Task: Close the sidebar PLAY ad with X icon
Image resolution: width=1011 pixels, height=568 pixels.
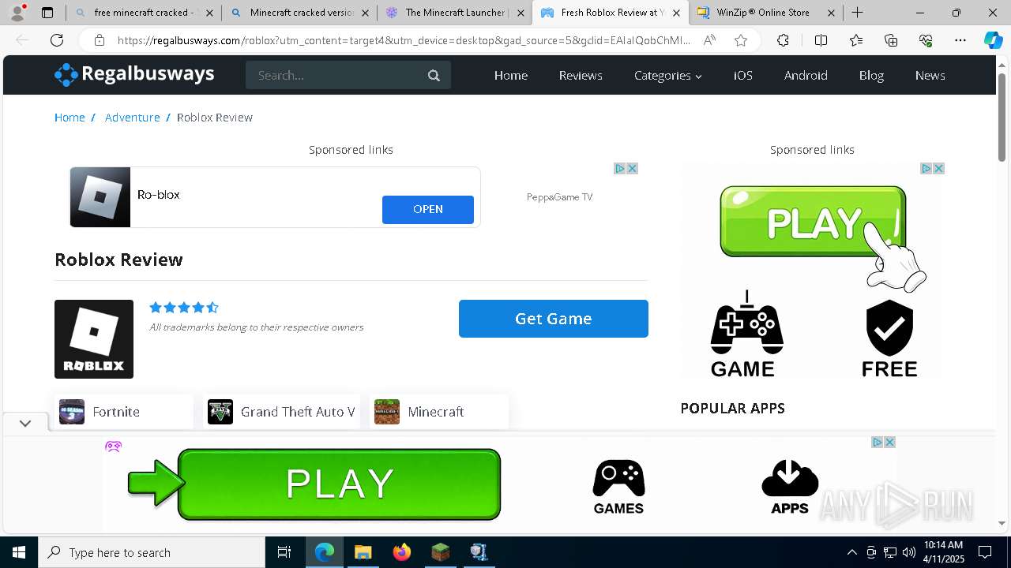Action: (938, 168)
